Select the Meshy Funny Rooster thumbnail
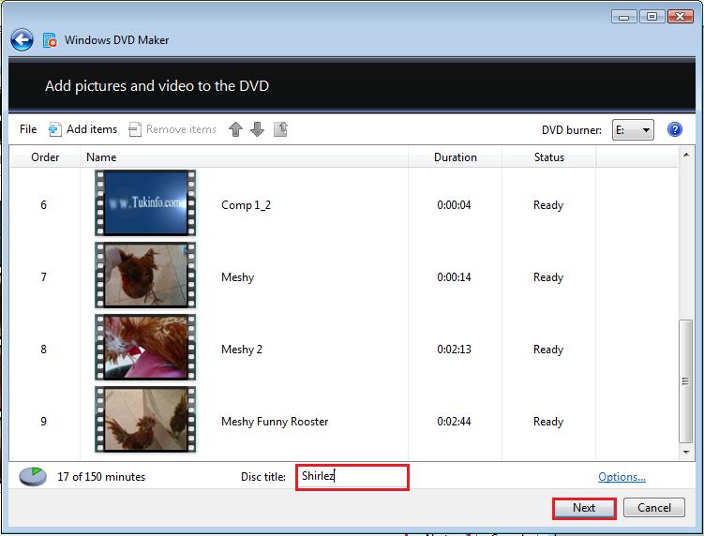704x536 pixels. (145, 419)
